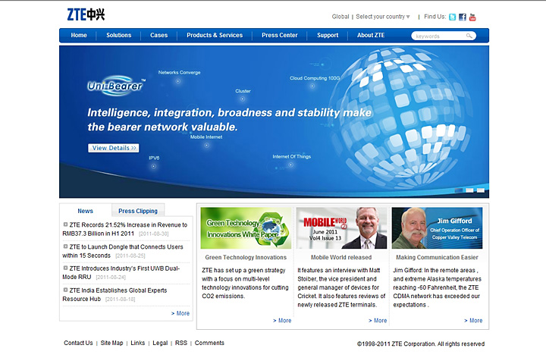Viewport: 546px width, 364px height.
Task: Click the ZTE logo
Action: [86, 14]
